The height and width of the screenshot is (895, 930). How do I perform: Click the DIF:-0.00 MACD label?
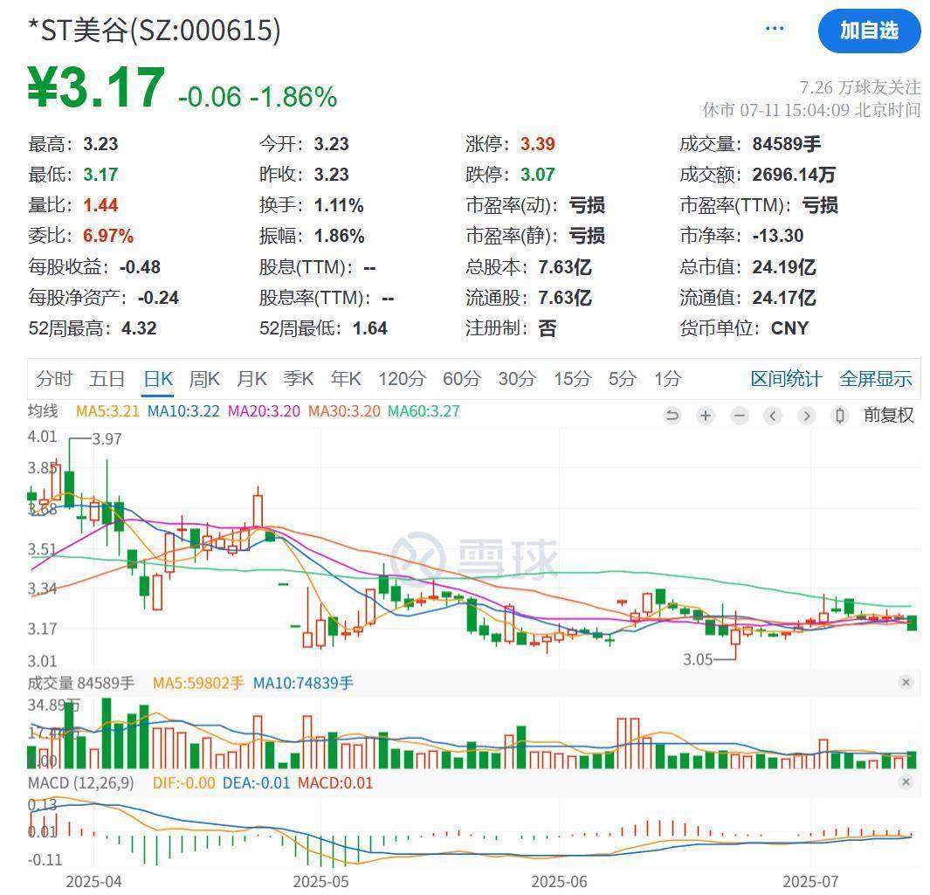point(184,783)
